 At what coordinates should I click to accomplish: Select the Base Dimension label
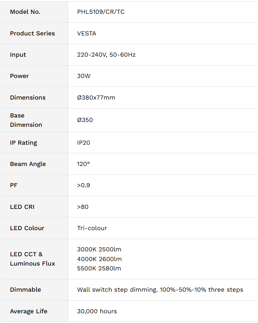pos(26,120)
